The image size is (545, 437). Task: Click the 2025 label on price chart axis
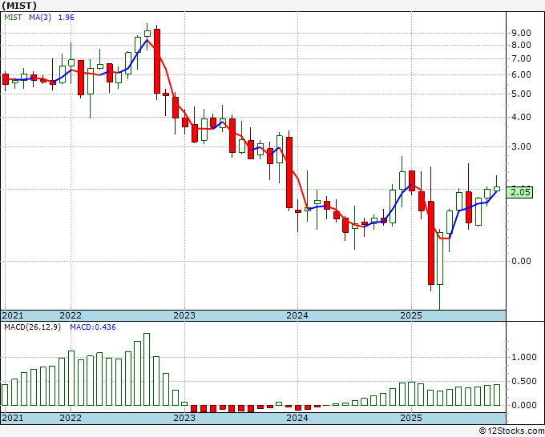pyautogui.click(x=411, y=315)
